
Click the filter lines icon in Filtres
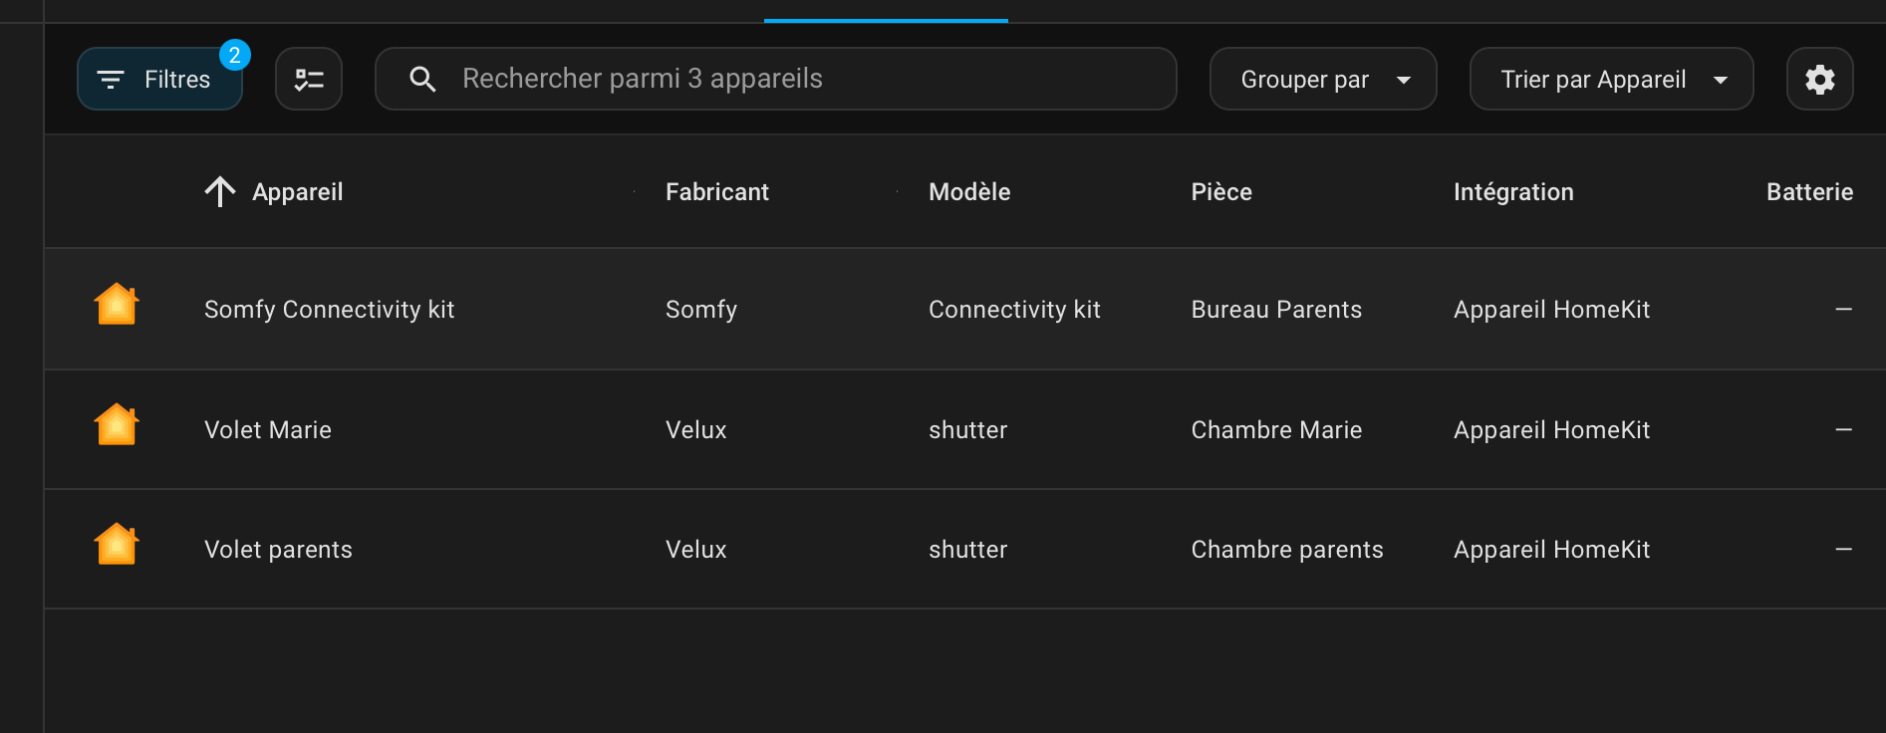pyautogui.click(x=111, y=80)
